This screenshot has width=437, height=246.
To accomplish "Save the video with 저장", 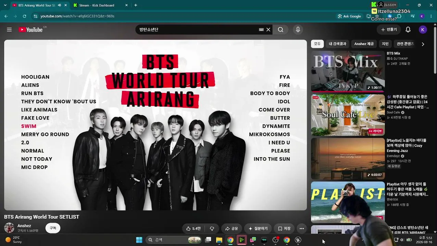I will point(284,229).
